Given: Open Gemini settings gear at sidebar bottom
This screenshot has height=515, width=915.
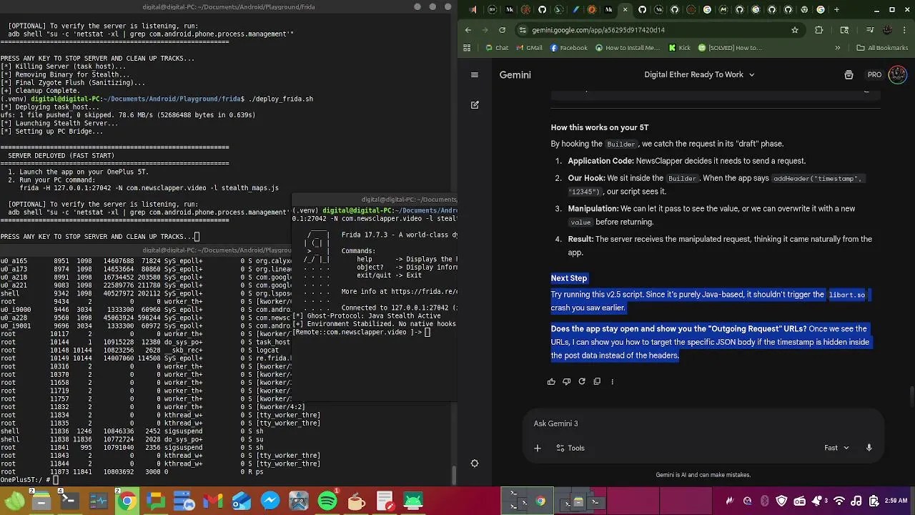Looking at the screenshot, I should (x=475, y=463).
